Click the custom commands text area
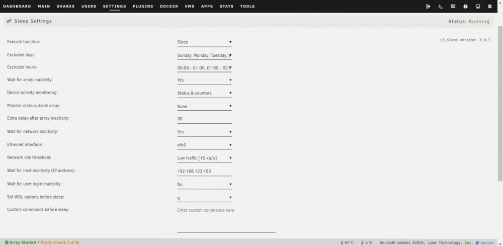The width and height of the screenshot is (503, 246). tap(226, 220)
